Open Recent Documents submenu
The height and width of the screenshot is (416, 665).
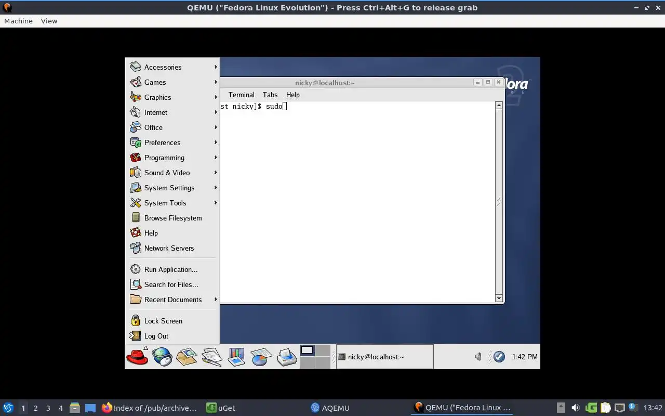click(x=172, y=300)
